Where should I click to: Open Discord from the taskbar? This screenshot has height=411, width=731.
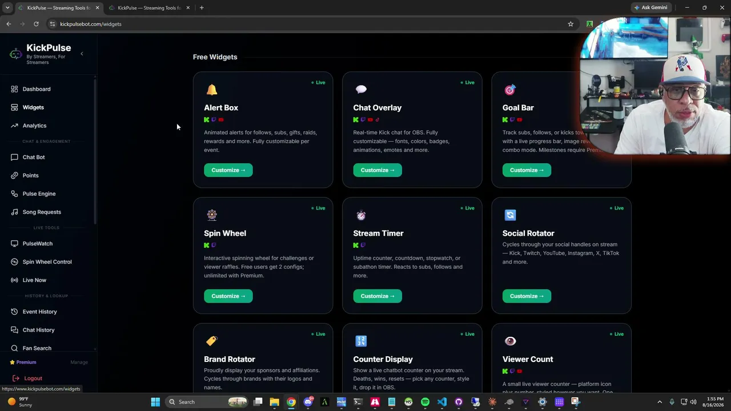point(308,402)
